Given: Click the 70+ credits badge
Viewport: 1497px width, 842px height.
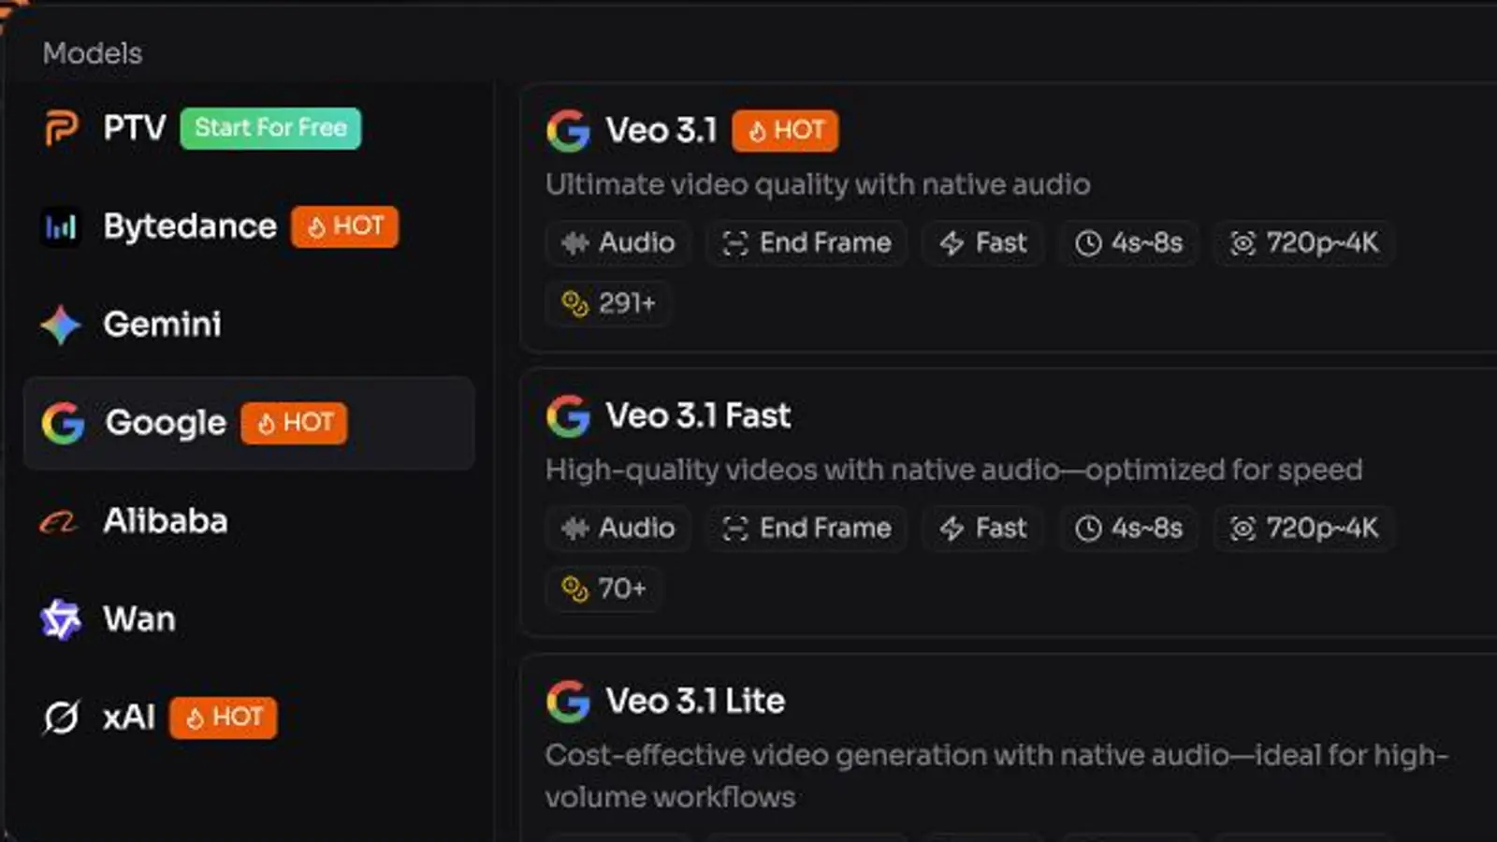Looking at the screenshot, I should 604,588.
